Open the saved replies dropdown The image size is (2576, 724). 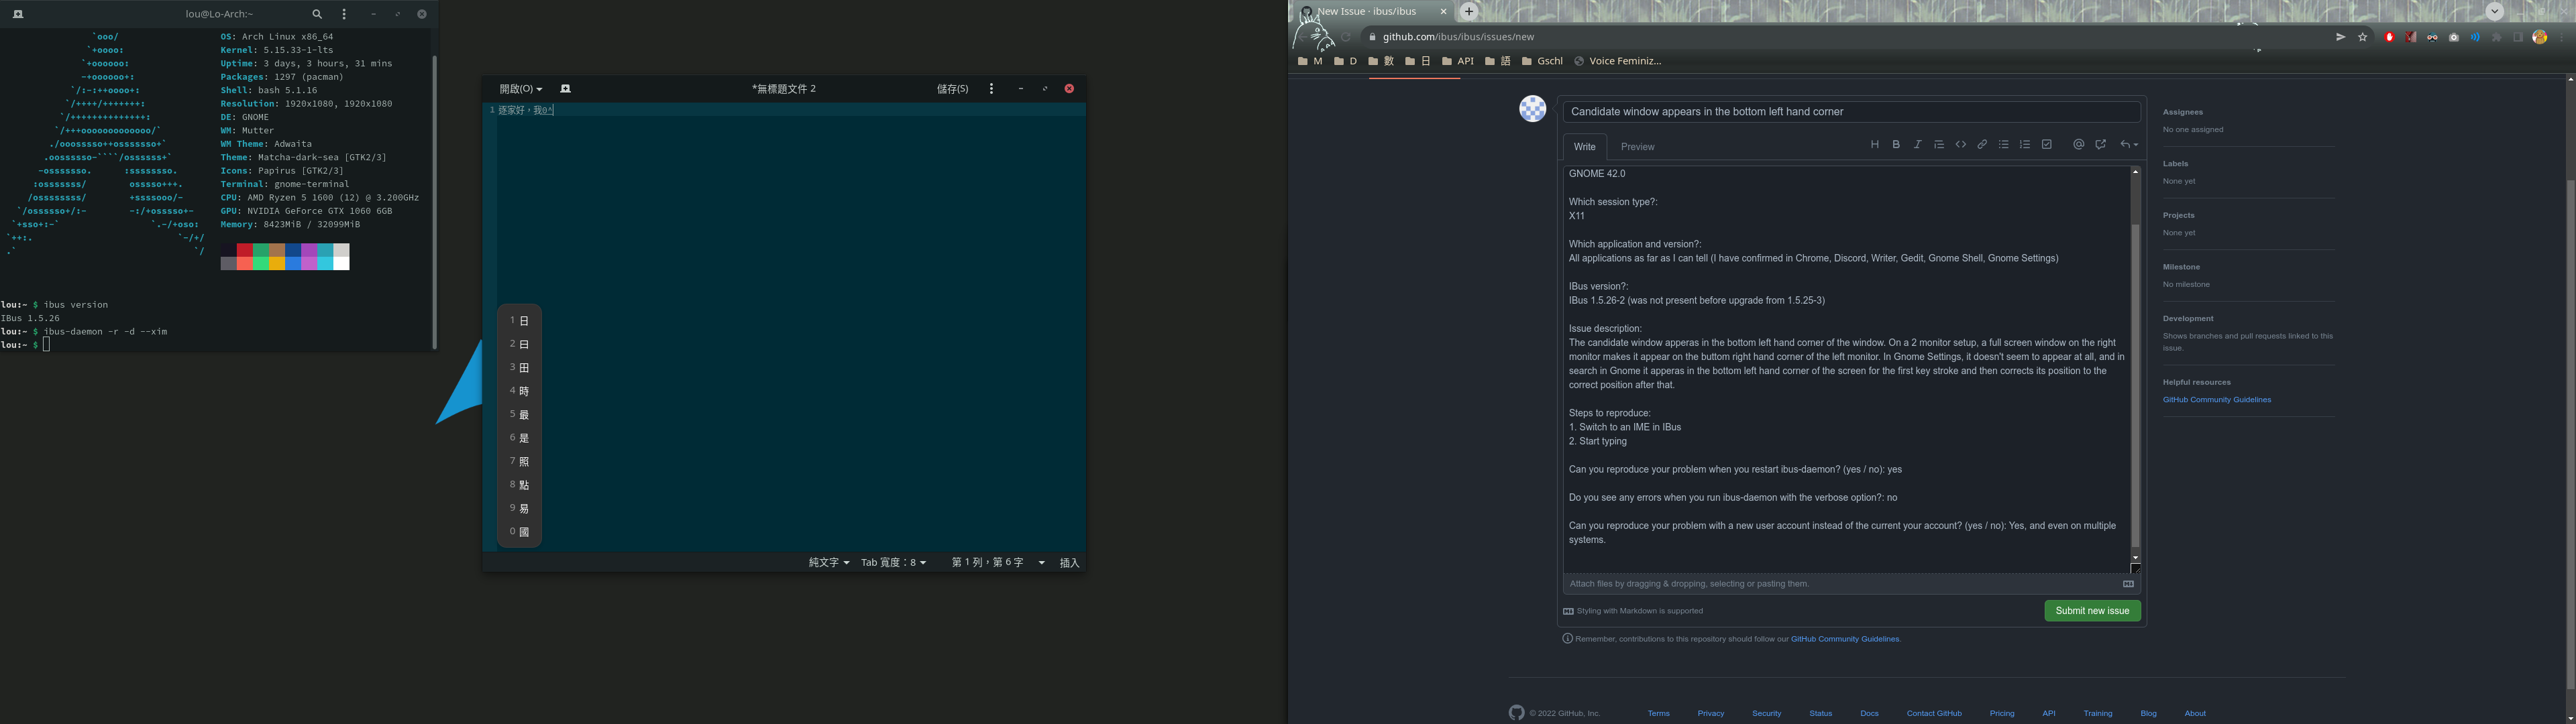(x=2129, y=145)
